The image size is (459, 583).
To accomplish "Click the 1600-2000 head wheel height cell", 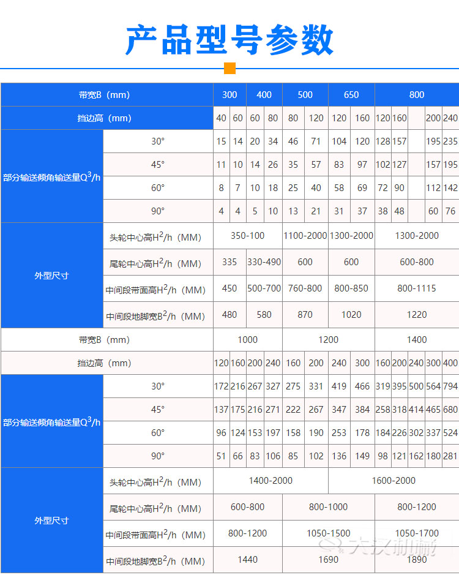I will (x=393, y=481).
